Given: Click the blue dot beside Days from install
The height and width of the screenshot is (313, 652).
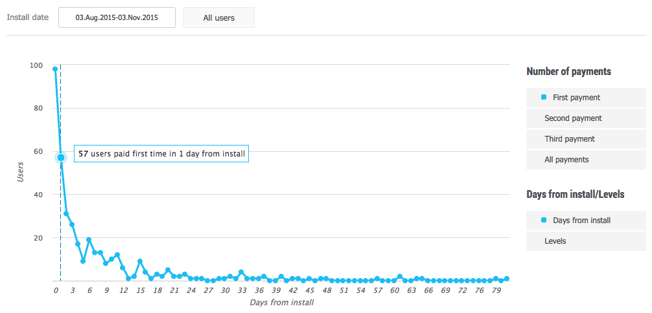Looking at the screenshot, I should click(x=544, y=220).
